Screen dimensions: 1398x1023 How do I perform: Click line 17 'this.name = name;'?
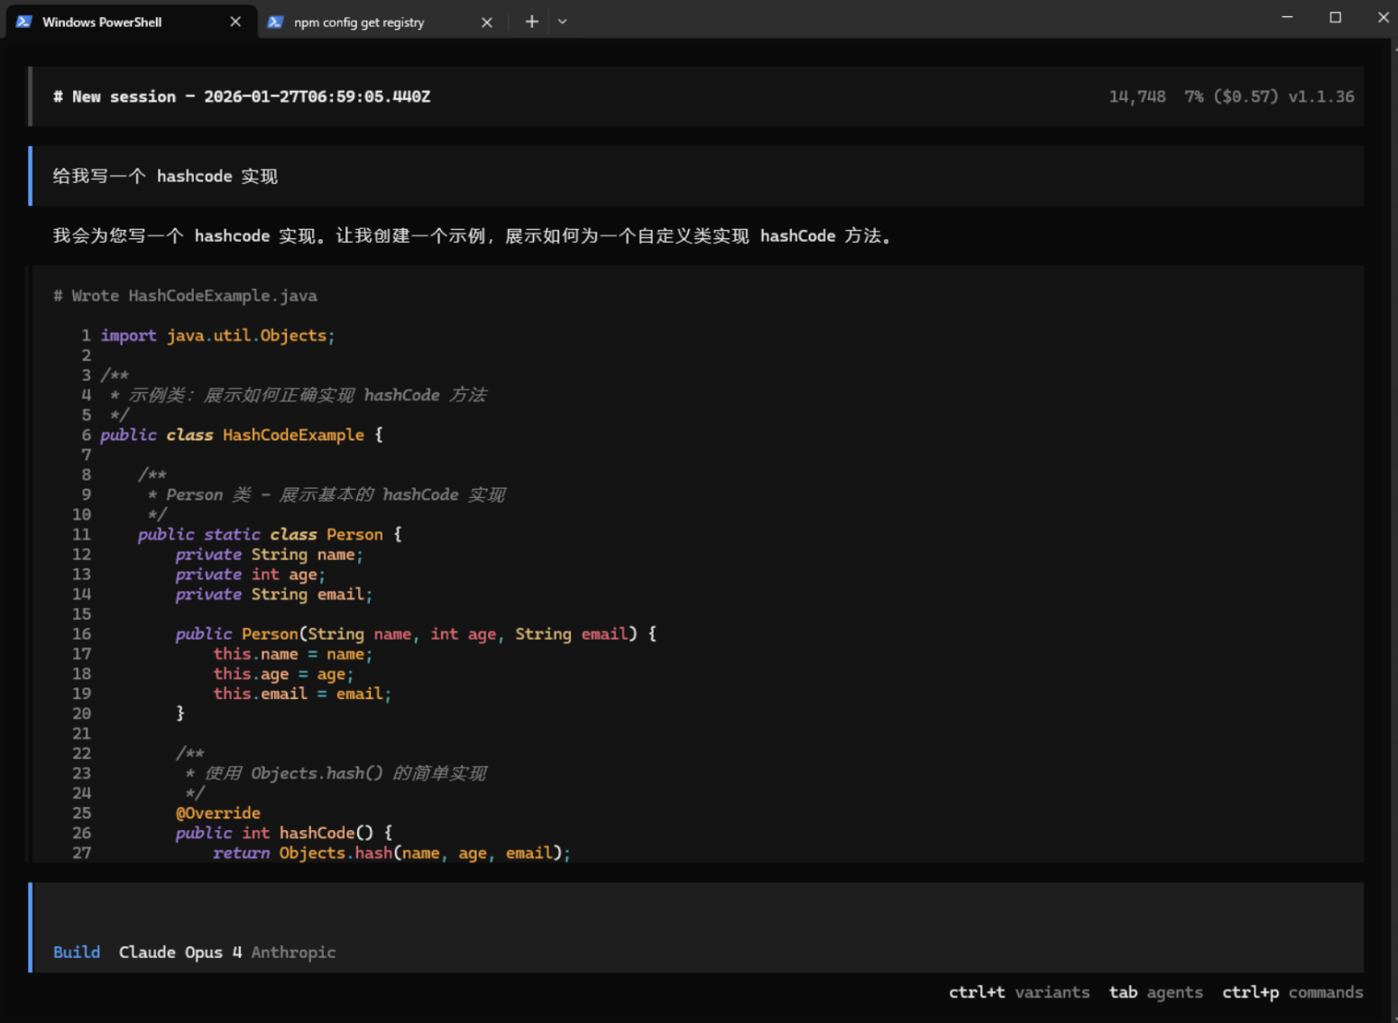(292, 654)
